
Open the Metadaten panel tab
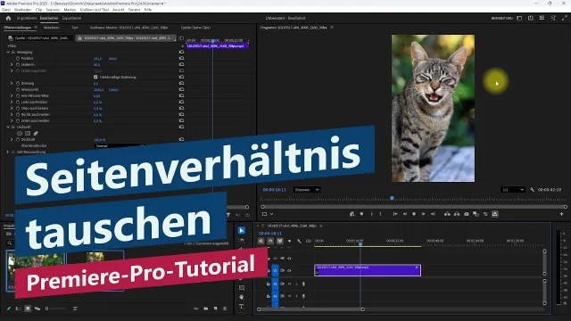coord(52,28)
